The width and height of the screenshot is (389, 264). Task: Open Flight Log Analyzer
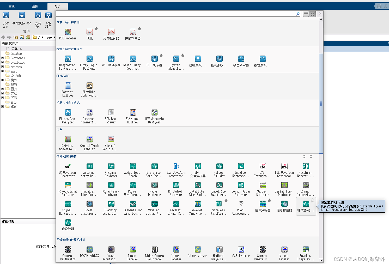[68, 116]
